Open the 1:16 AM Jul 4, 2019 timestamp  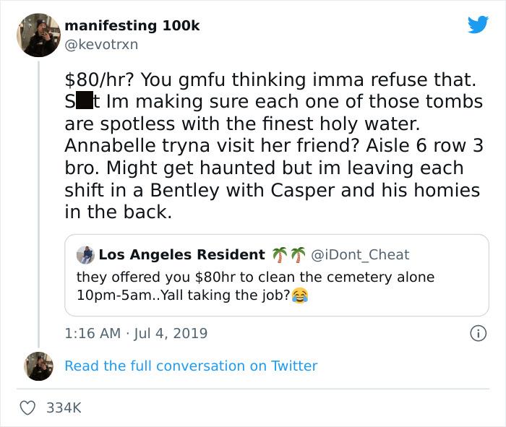(x=136, y=333)
